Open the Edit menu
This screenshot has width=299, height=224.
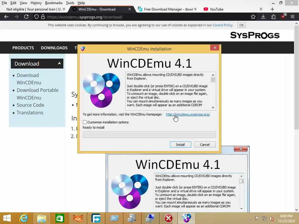[x=13, y=3]
